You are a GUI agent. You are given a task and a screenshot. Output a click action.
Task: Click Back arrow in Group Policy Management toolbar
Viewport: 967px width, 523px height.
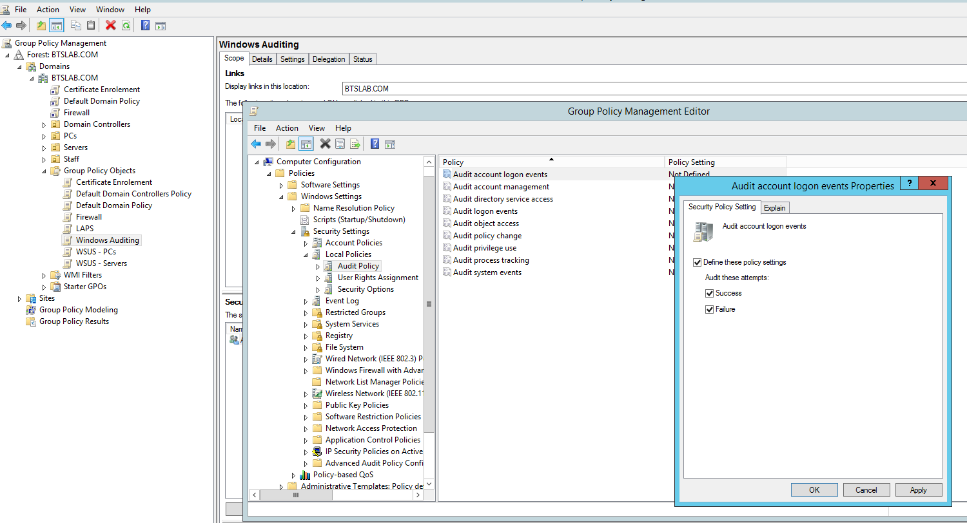pyautogui.click(x=6, y=25)
